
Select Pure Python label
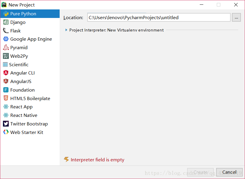pos(23,14)
